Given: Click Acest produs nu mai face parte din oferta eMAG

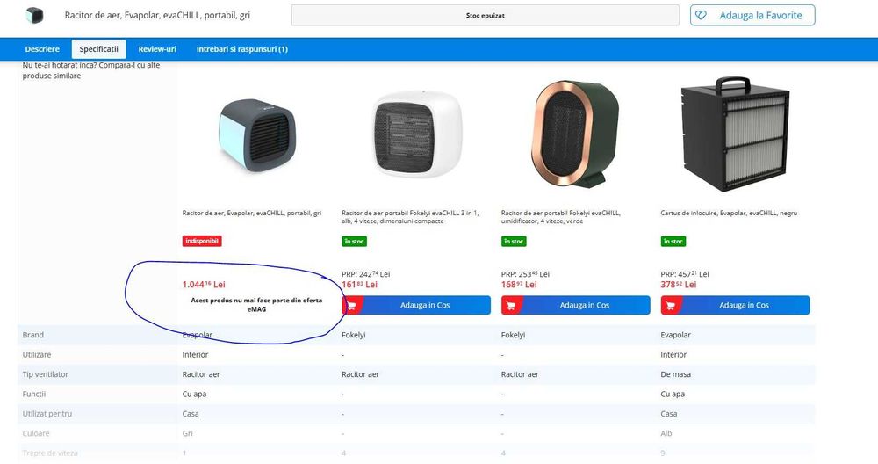Looking at the screenshot, I should (x=256, y=304).
